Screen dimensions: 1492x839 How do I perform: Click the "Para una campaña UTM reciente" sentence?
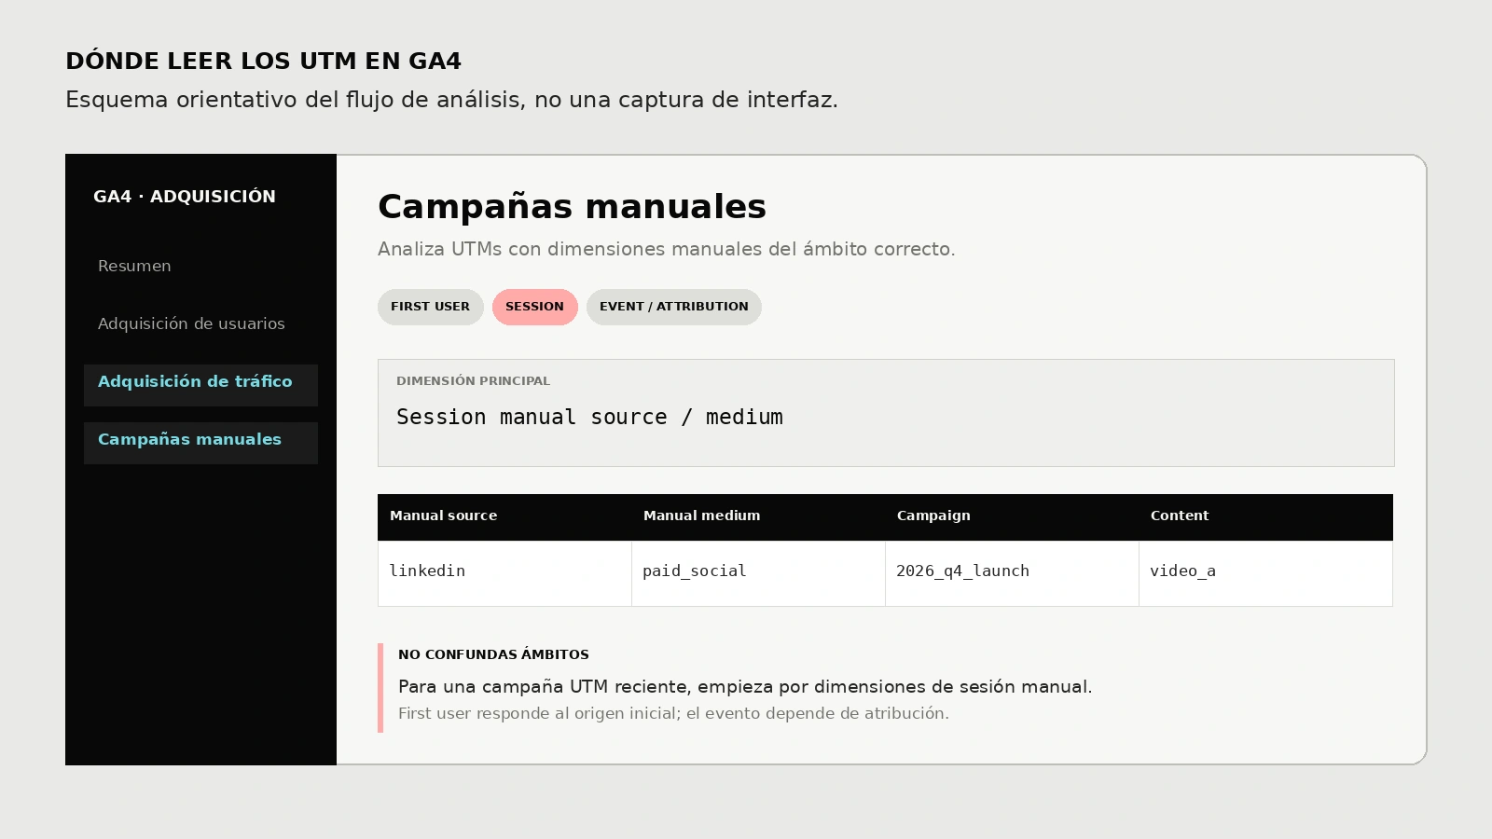(x=745, y=687)
